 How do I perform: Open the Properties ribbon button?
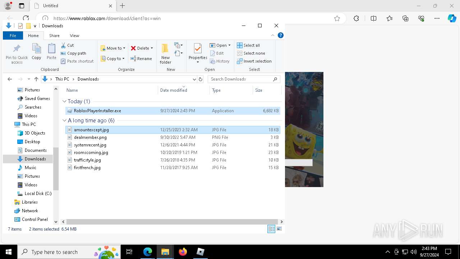click(198, 54)
